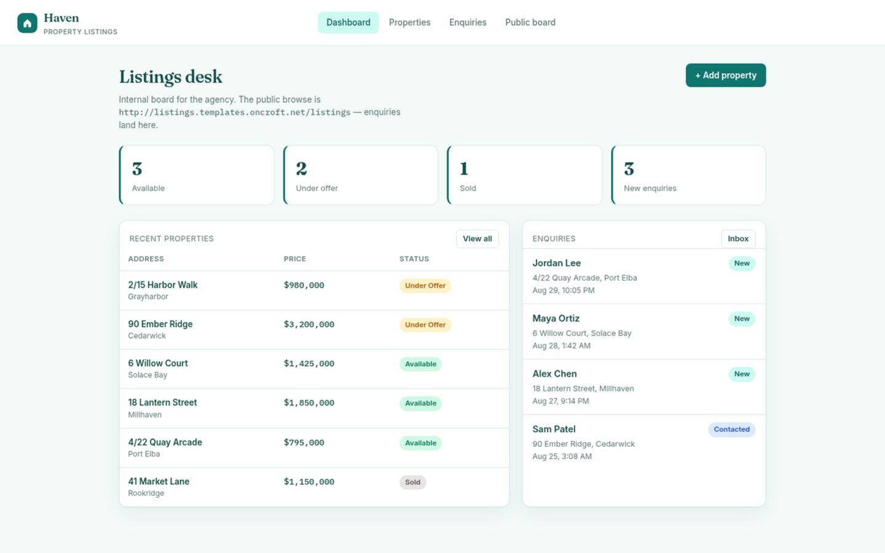The width and height of the screenshot is (885, 553).
Task: Click Available badge for 18 Lantern Street
Action: point(420,404)
